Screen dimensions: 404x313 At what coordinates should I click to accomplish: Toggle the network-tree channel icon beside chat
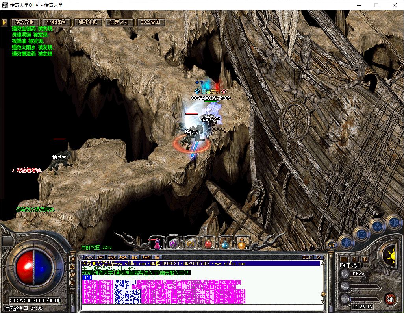pos(73,267)
